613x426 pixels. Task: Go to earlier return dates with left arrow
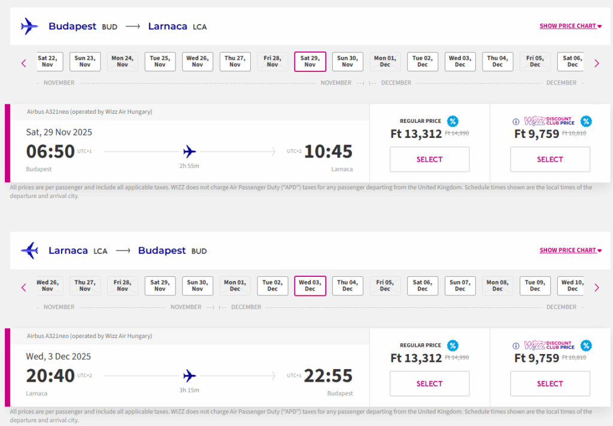pos(24,288)
